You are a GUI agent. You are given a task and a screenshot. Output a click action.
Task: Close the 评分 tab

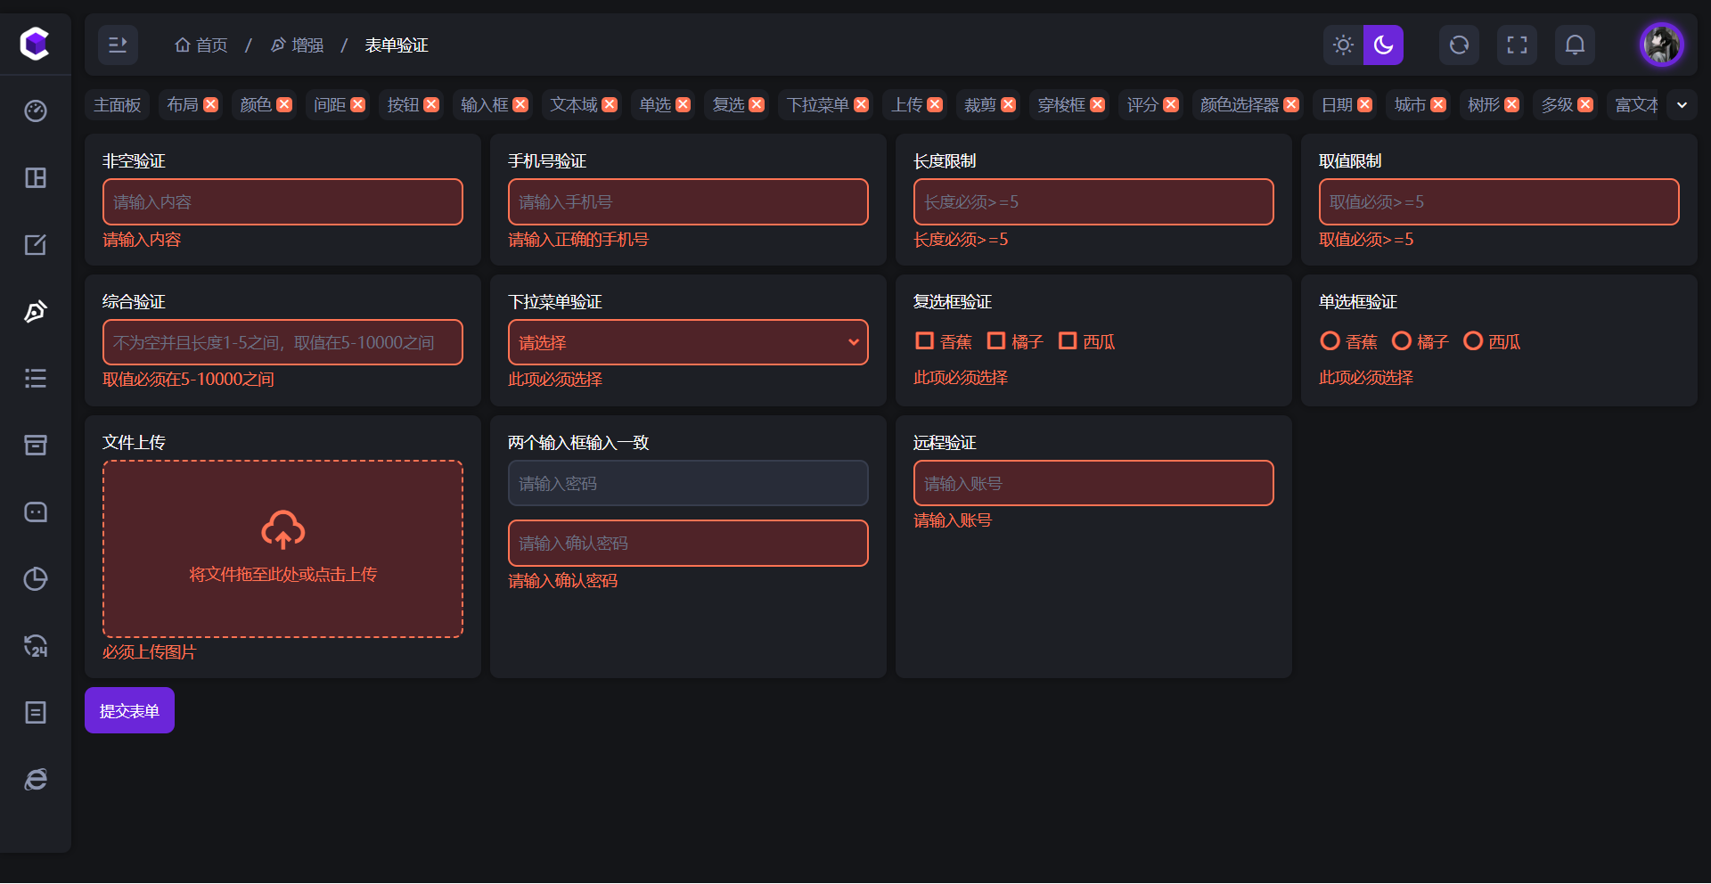point(1171,105)
